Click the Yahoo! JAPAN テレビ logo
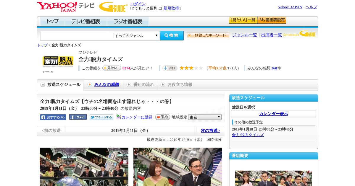Screen dimensions: 355x186 [x=66, y=7]
